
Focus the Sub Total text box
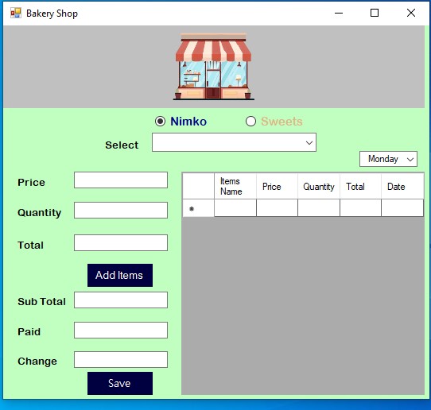point(121,300)
